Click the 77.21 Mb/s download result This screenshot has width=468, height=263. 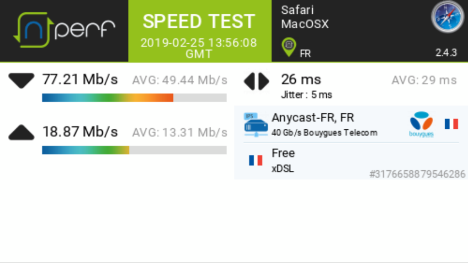point(80,79)
